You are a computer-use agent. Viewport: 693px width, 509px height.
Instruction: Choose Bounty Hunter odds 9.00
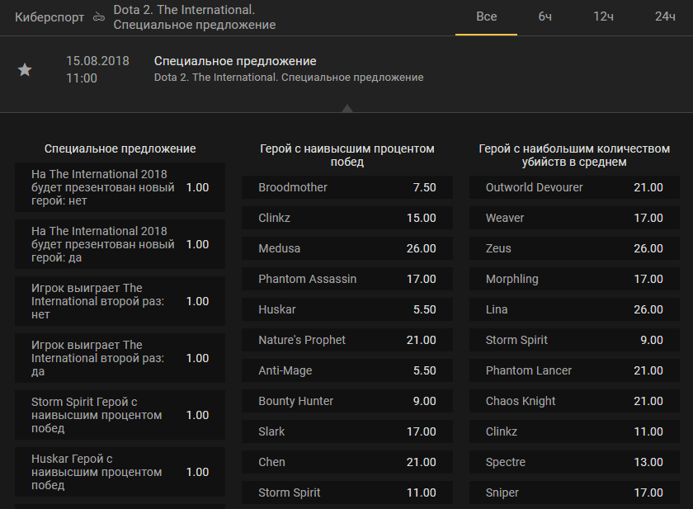347,401
